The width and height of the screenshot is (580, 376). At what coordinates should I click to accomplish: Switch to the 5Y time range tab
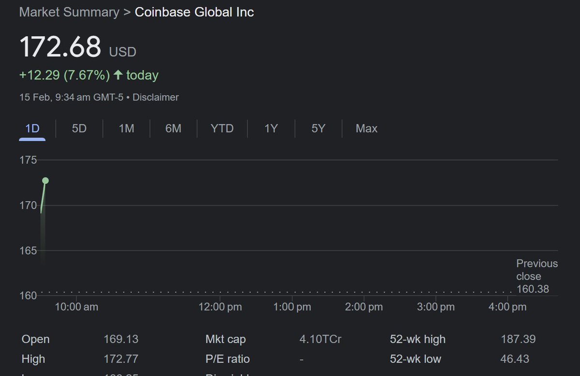(318, 128)
